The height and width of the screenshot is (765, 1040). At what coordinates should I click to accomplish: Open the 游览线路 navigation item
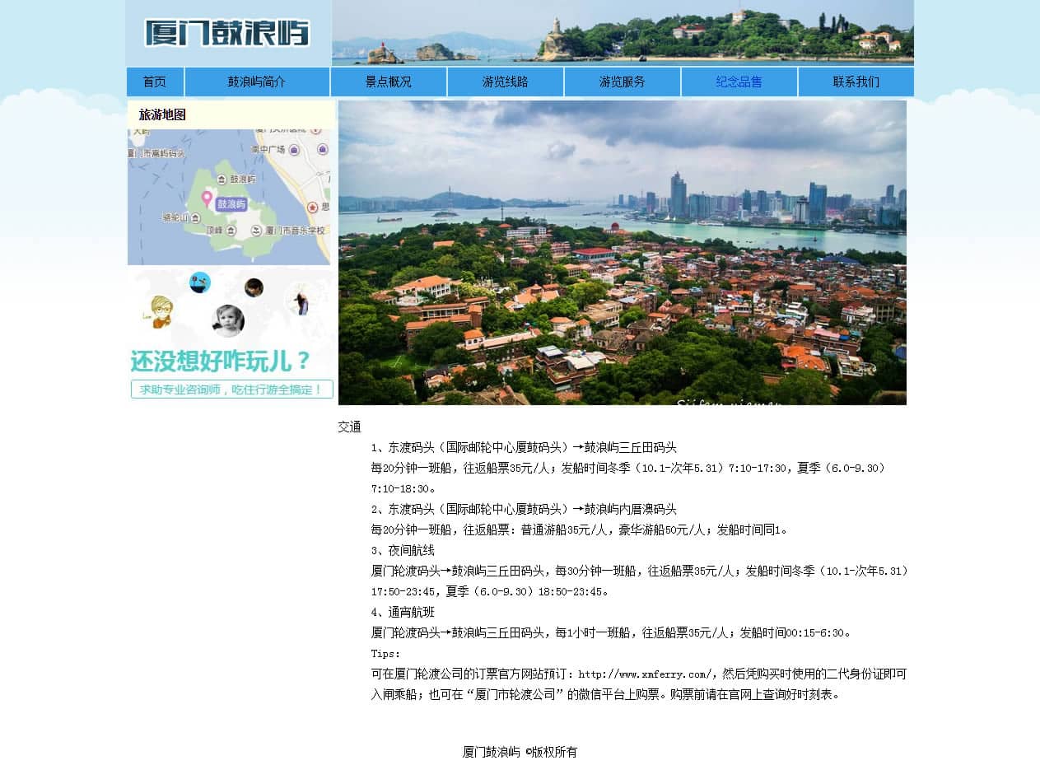click(506, 82)
